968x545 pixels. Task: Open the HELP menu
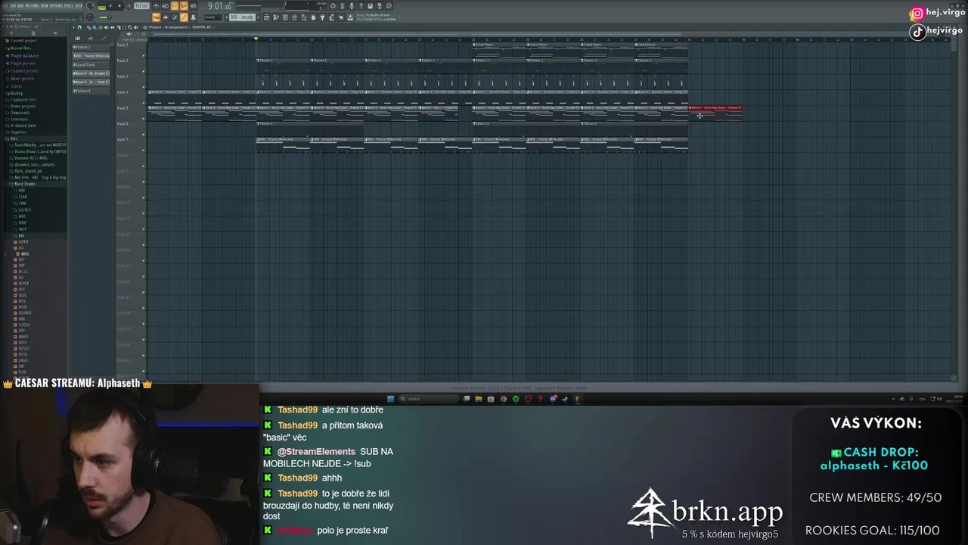tap(79, 5)
